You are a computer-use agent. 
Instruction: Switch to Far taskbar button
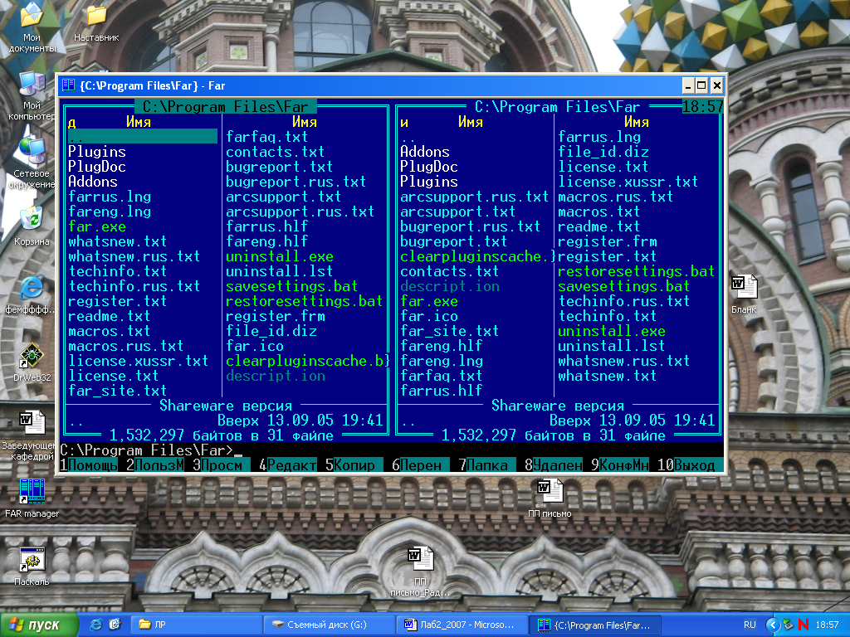(x=594, y=625)
